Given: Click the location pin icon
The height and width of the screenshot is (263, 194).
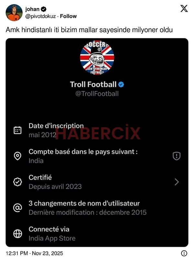Looking at the screenshot, I should point(17,156).
